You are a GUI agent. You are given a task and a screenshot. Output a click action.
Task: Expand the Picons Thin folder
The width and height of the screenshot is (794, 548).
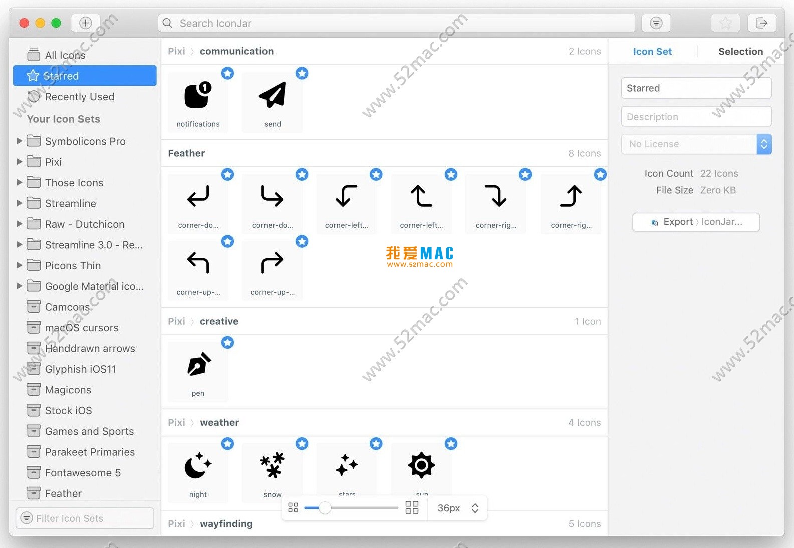pos(19,265)
